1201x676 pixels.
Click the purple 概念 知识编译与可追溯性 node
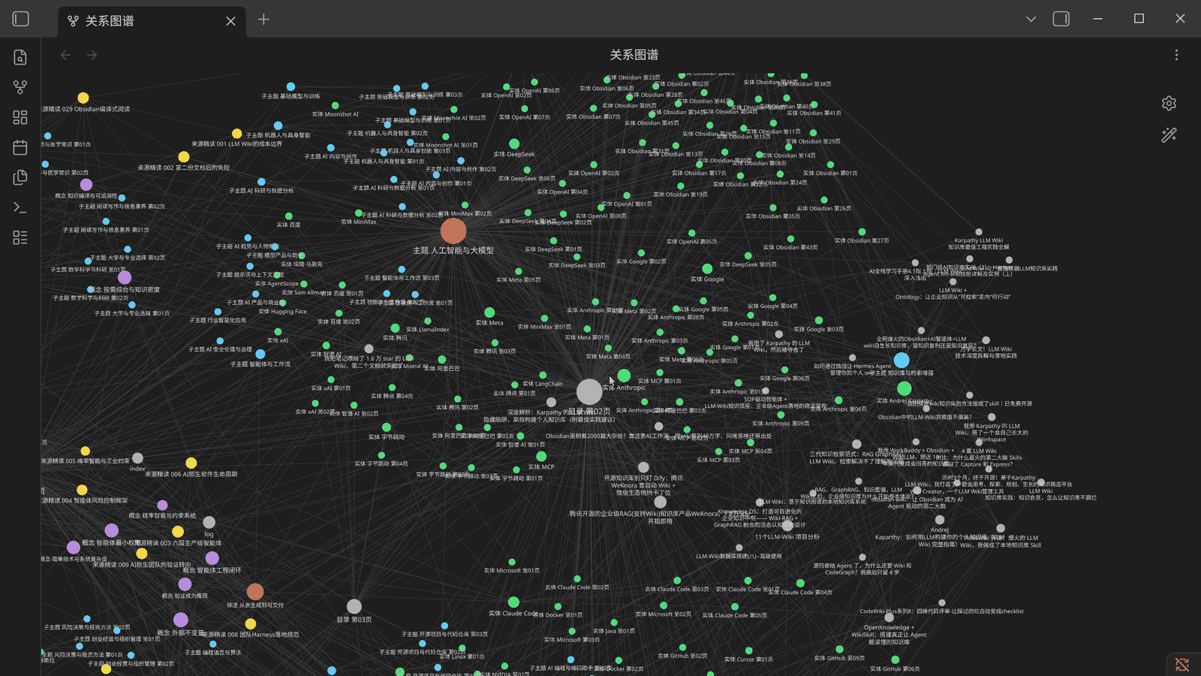pos(86,185)
